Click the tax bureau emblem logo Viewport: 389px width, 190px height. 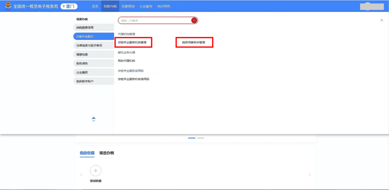(x=8, y=6)
